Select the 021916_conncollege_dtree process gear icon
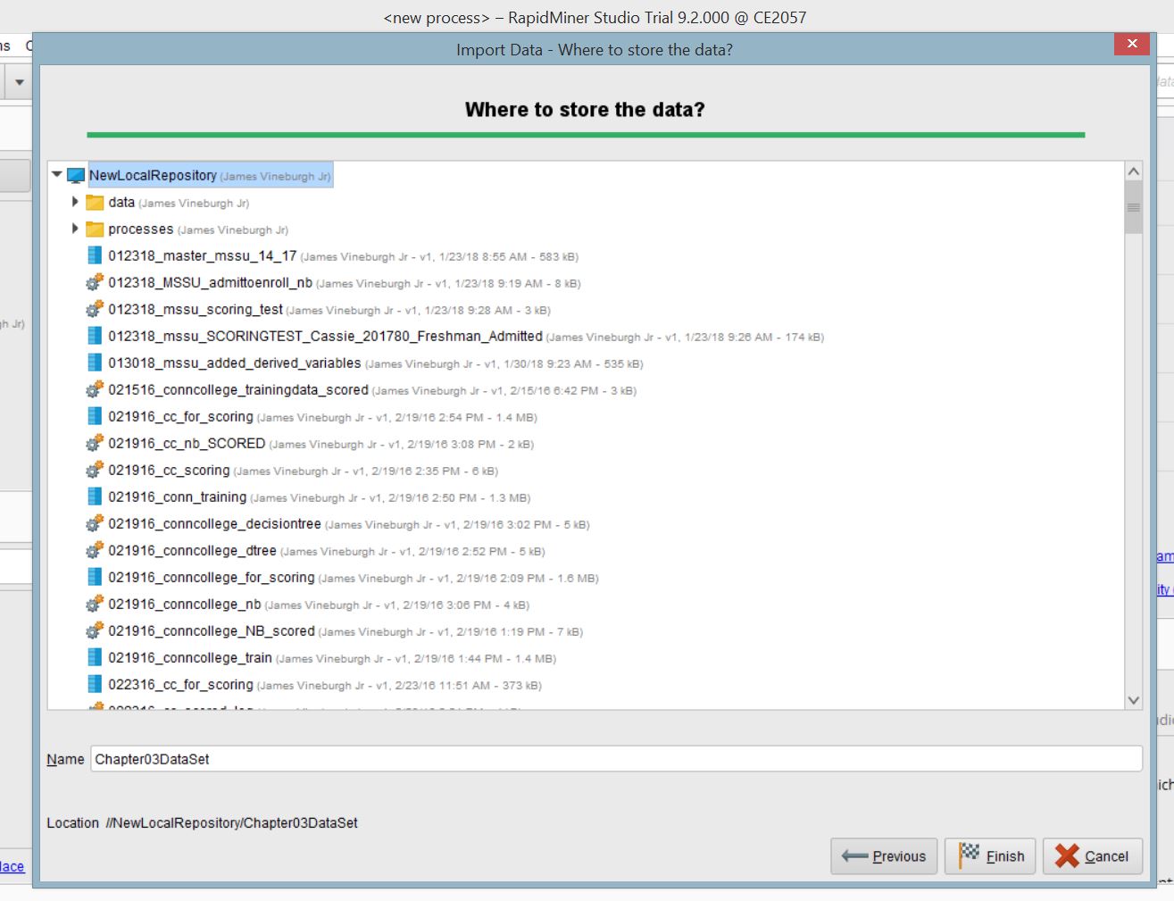This screenshot has width=1174, height=901. 95,551
